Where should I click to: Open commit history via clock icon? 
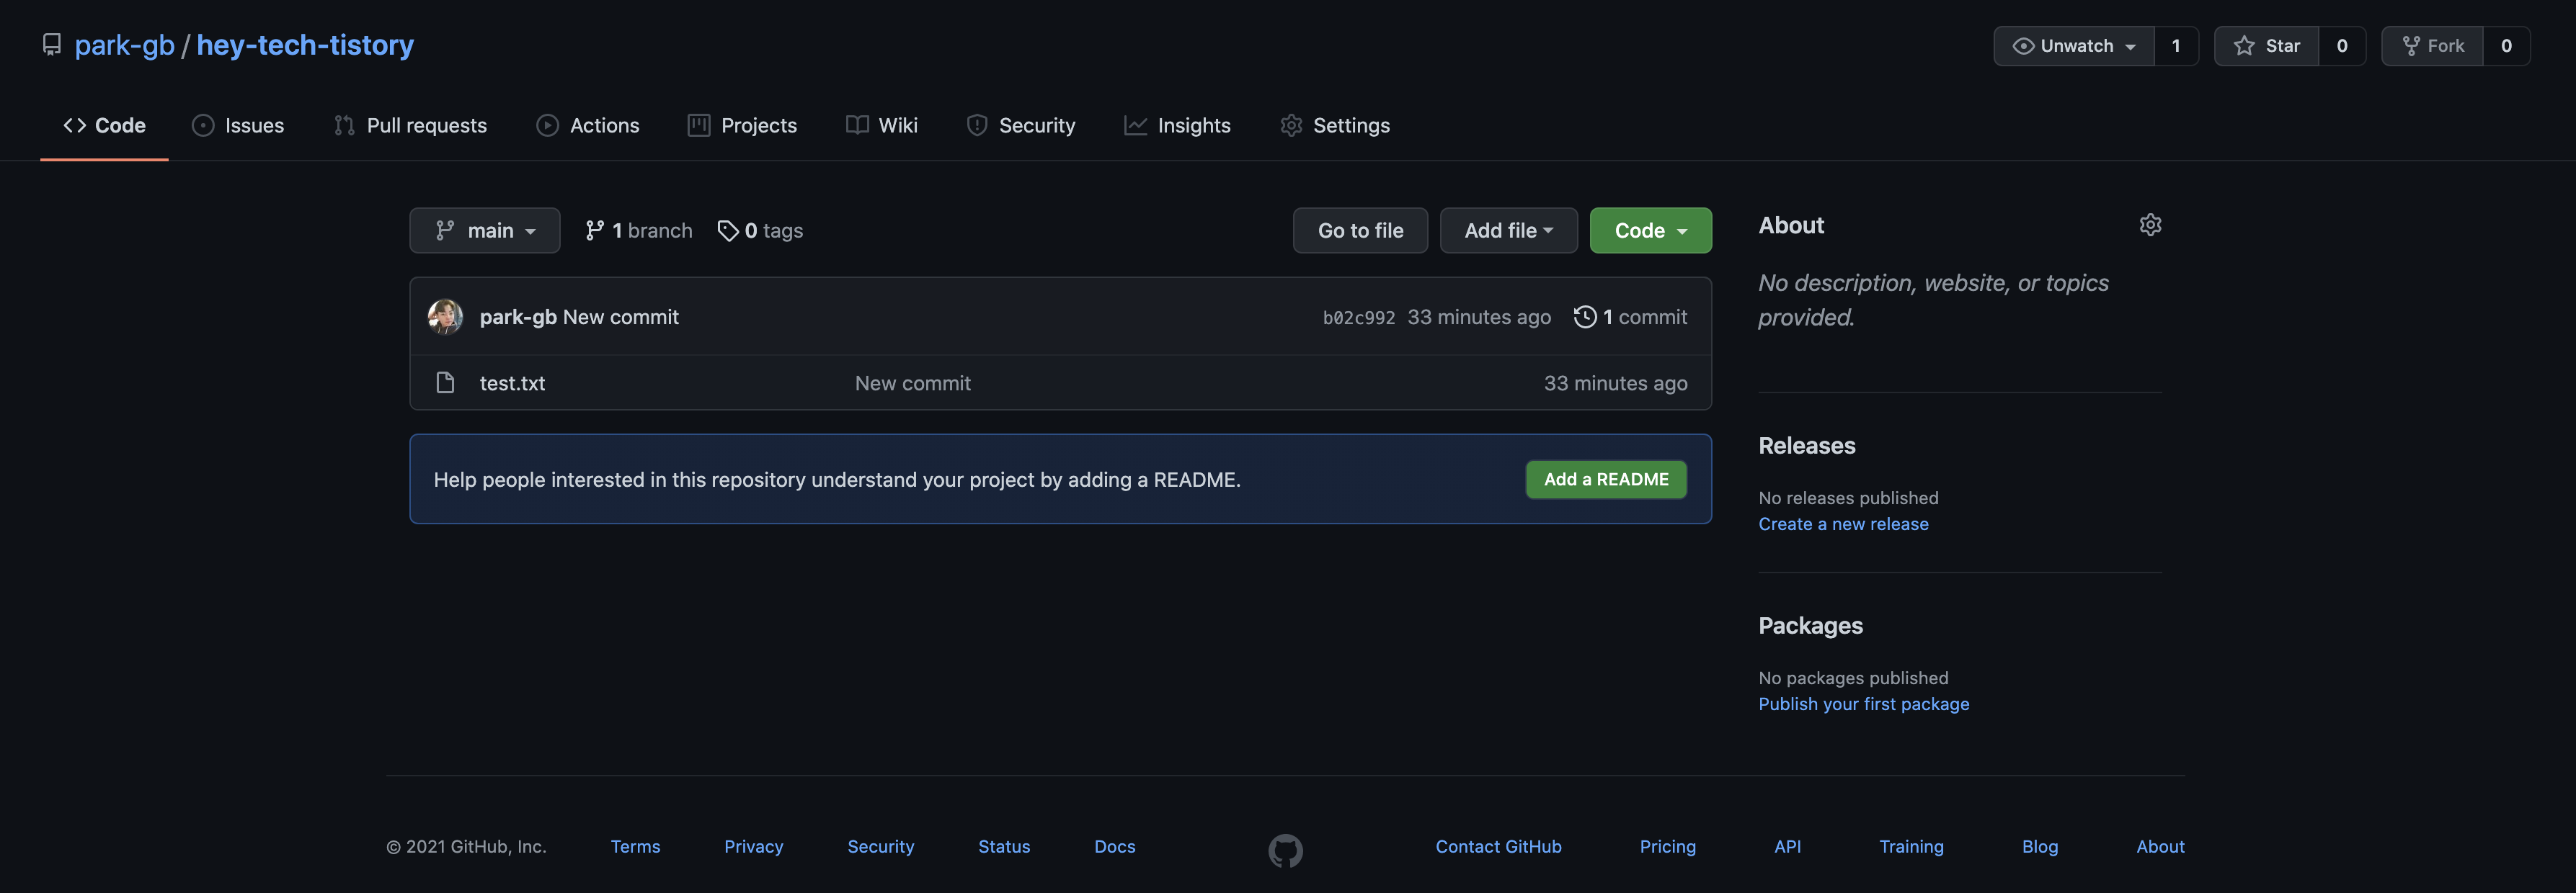point(1585,317)
